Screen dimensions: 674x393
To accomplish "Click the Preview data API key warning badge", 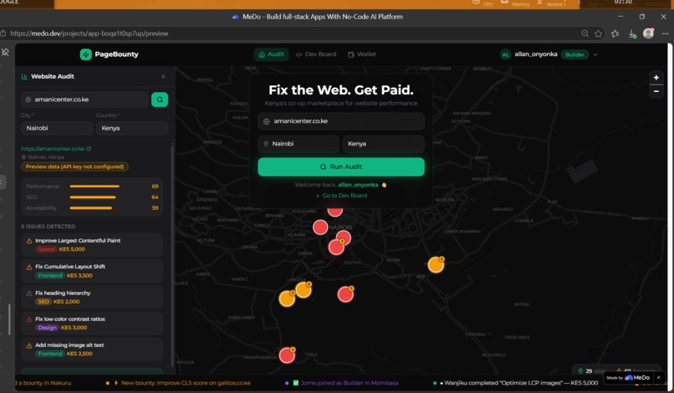I will tap(74, 166).
